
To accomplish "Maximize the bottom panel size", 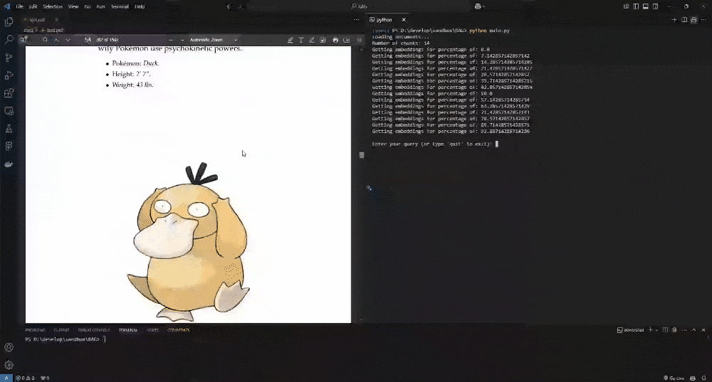I will (x=693, y=330).
